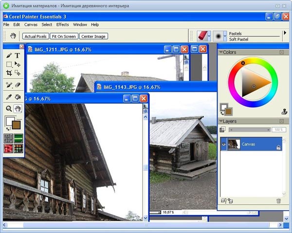292x233 pixels.
Task: Collapse the Layers panel
Action: (221, 121)
